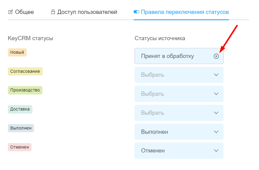Click the red Отменен status badge

(20, 147)
